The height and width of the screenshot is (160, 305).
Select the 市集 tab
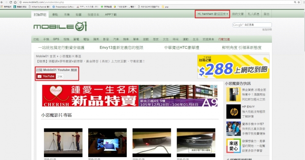pyautogui.click(x=67, y=14)
